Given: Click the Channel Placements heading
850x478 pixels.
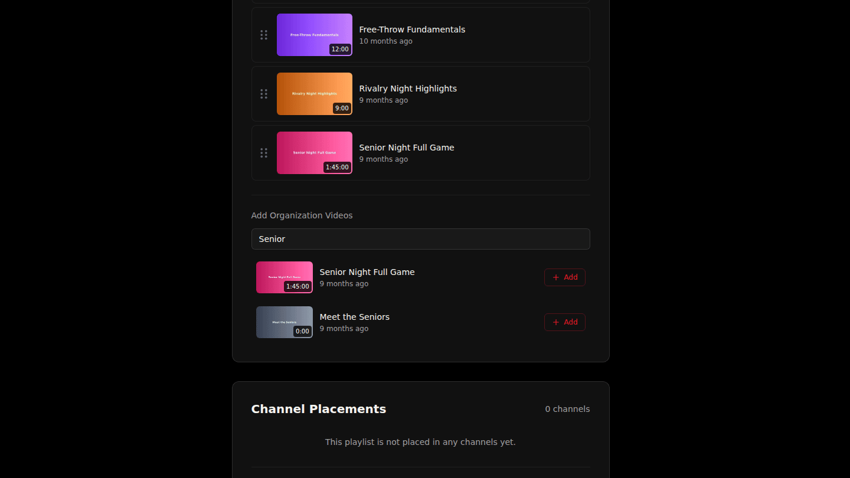Looking at the screenshot, I should (319, 409).
